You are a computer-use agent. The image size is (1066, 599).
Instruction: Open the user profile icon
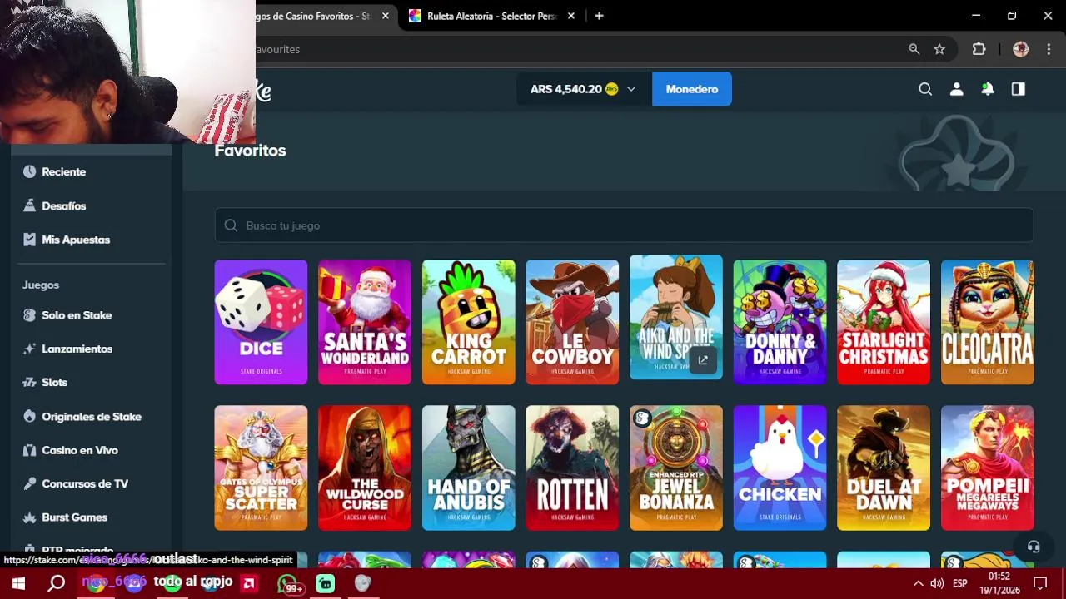[956, 89]
